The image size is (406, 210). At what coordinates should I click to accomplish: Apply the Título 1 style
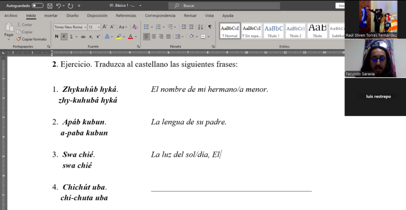(273, 31)
